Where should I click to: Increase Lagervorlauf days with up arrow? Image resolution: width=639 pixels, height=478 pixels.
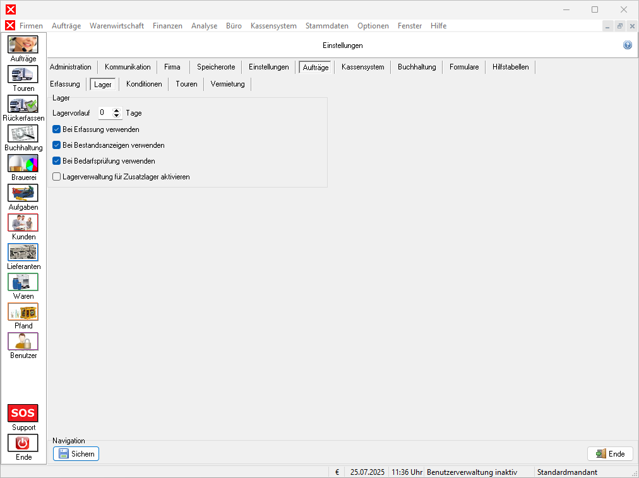pos(116,111)
